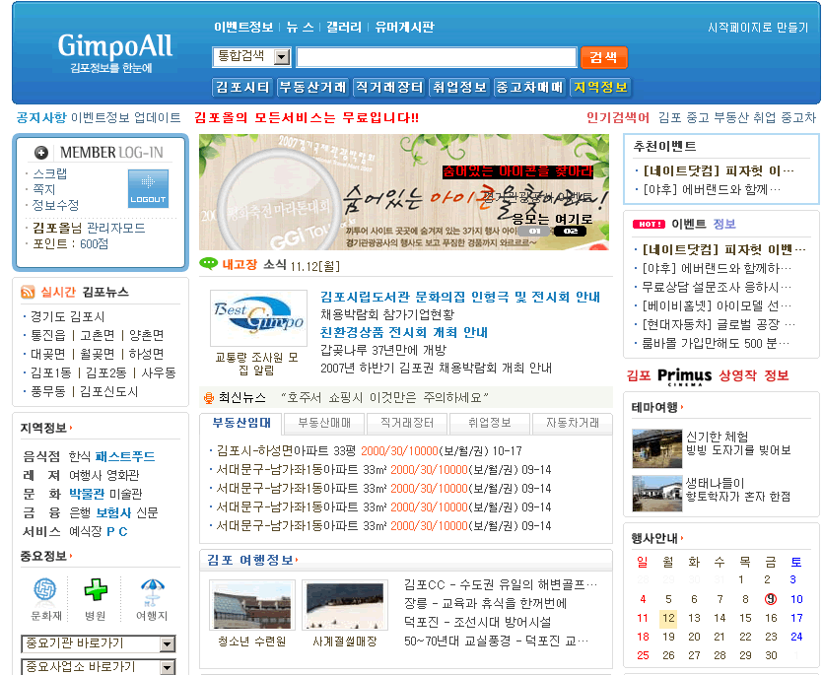
Task: Open the 지역정보 navigation menu
Action: pos(600,87)
